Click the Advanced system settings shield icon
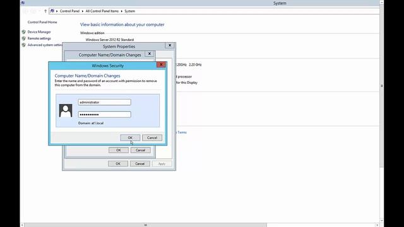This screenshot has width=404, height=227. 24,45
